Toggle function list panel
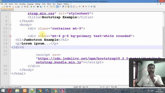 [74, 6]
